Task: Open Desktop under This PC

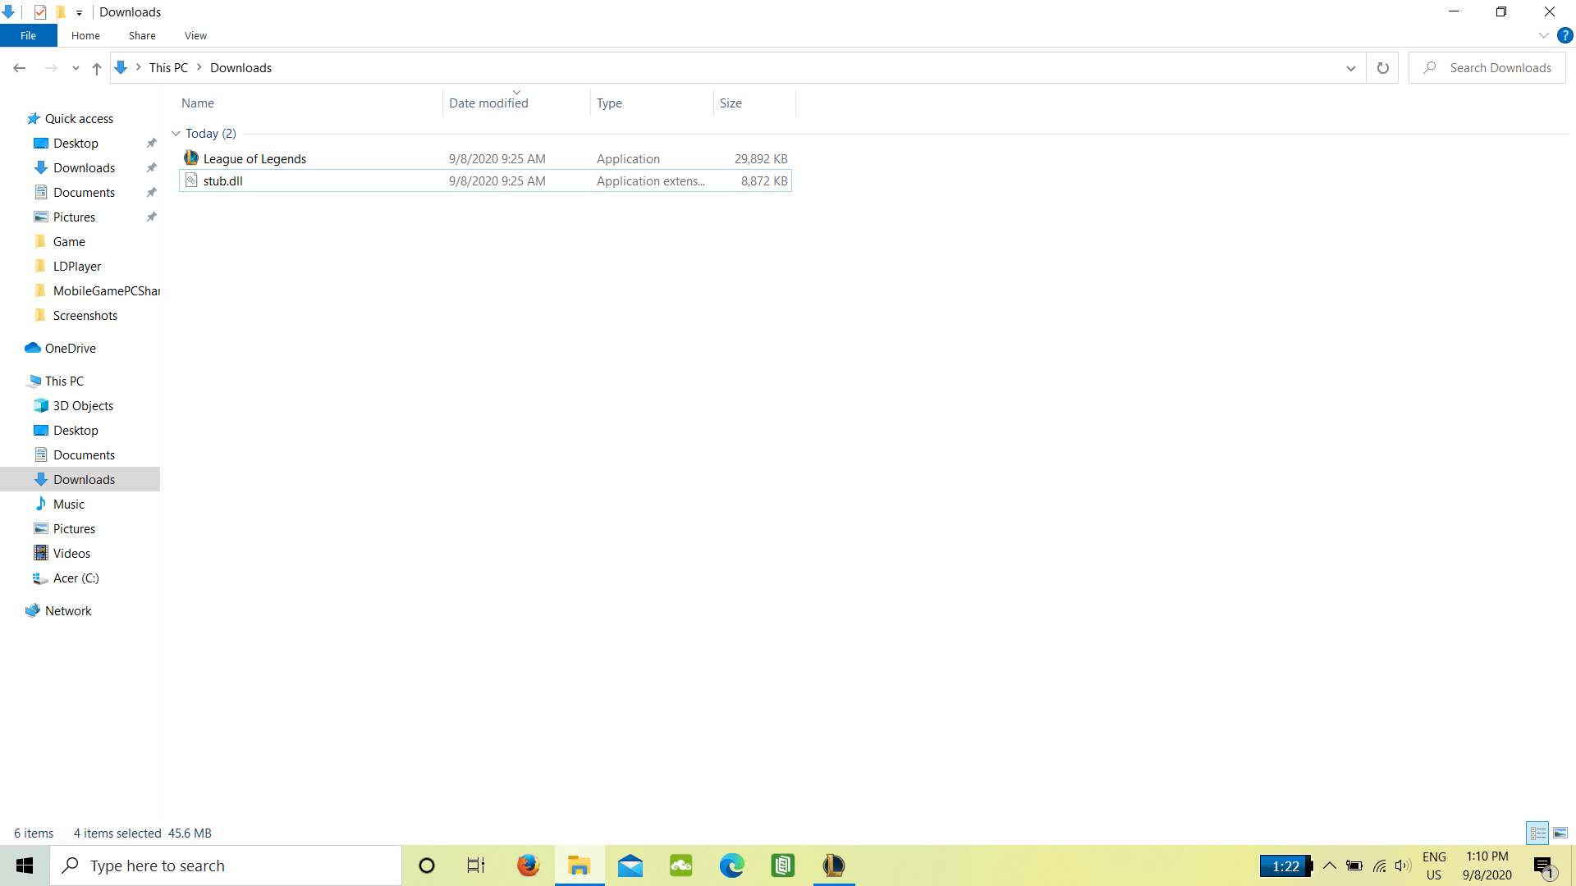Action: [x=76, y=431]
